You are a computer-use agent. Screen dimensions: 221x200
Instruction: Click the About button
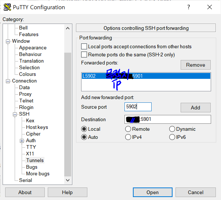coord(25,192)
